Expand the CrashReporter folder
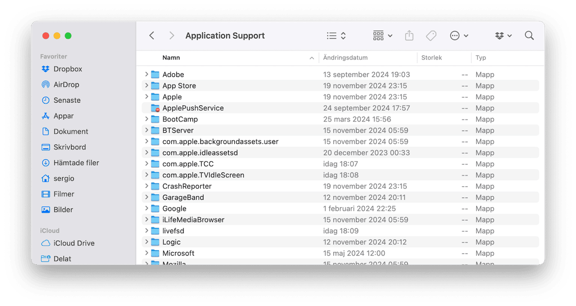576x306 pixels. (146, 186)
